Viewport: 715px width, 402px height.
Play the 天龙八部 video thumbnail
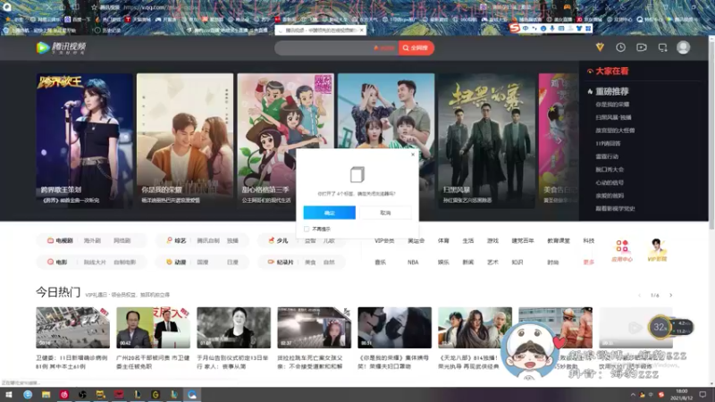tap(475, 328)
